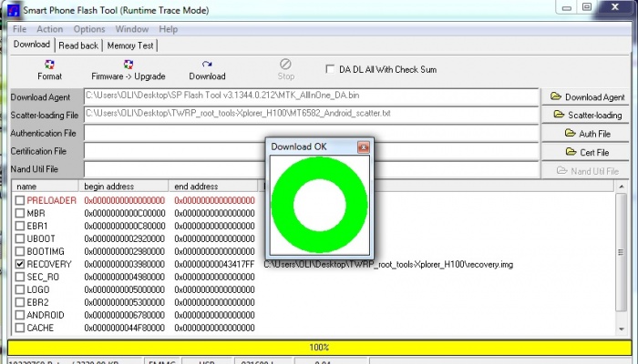Click the Authentication File field
The height and width of the screenshot is (364, 638).
pyautogui.click(x=312, y=133)
